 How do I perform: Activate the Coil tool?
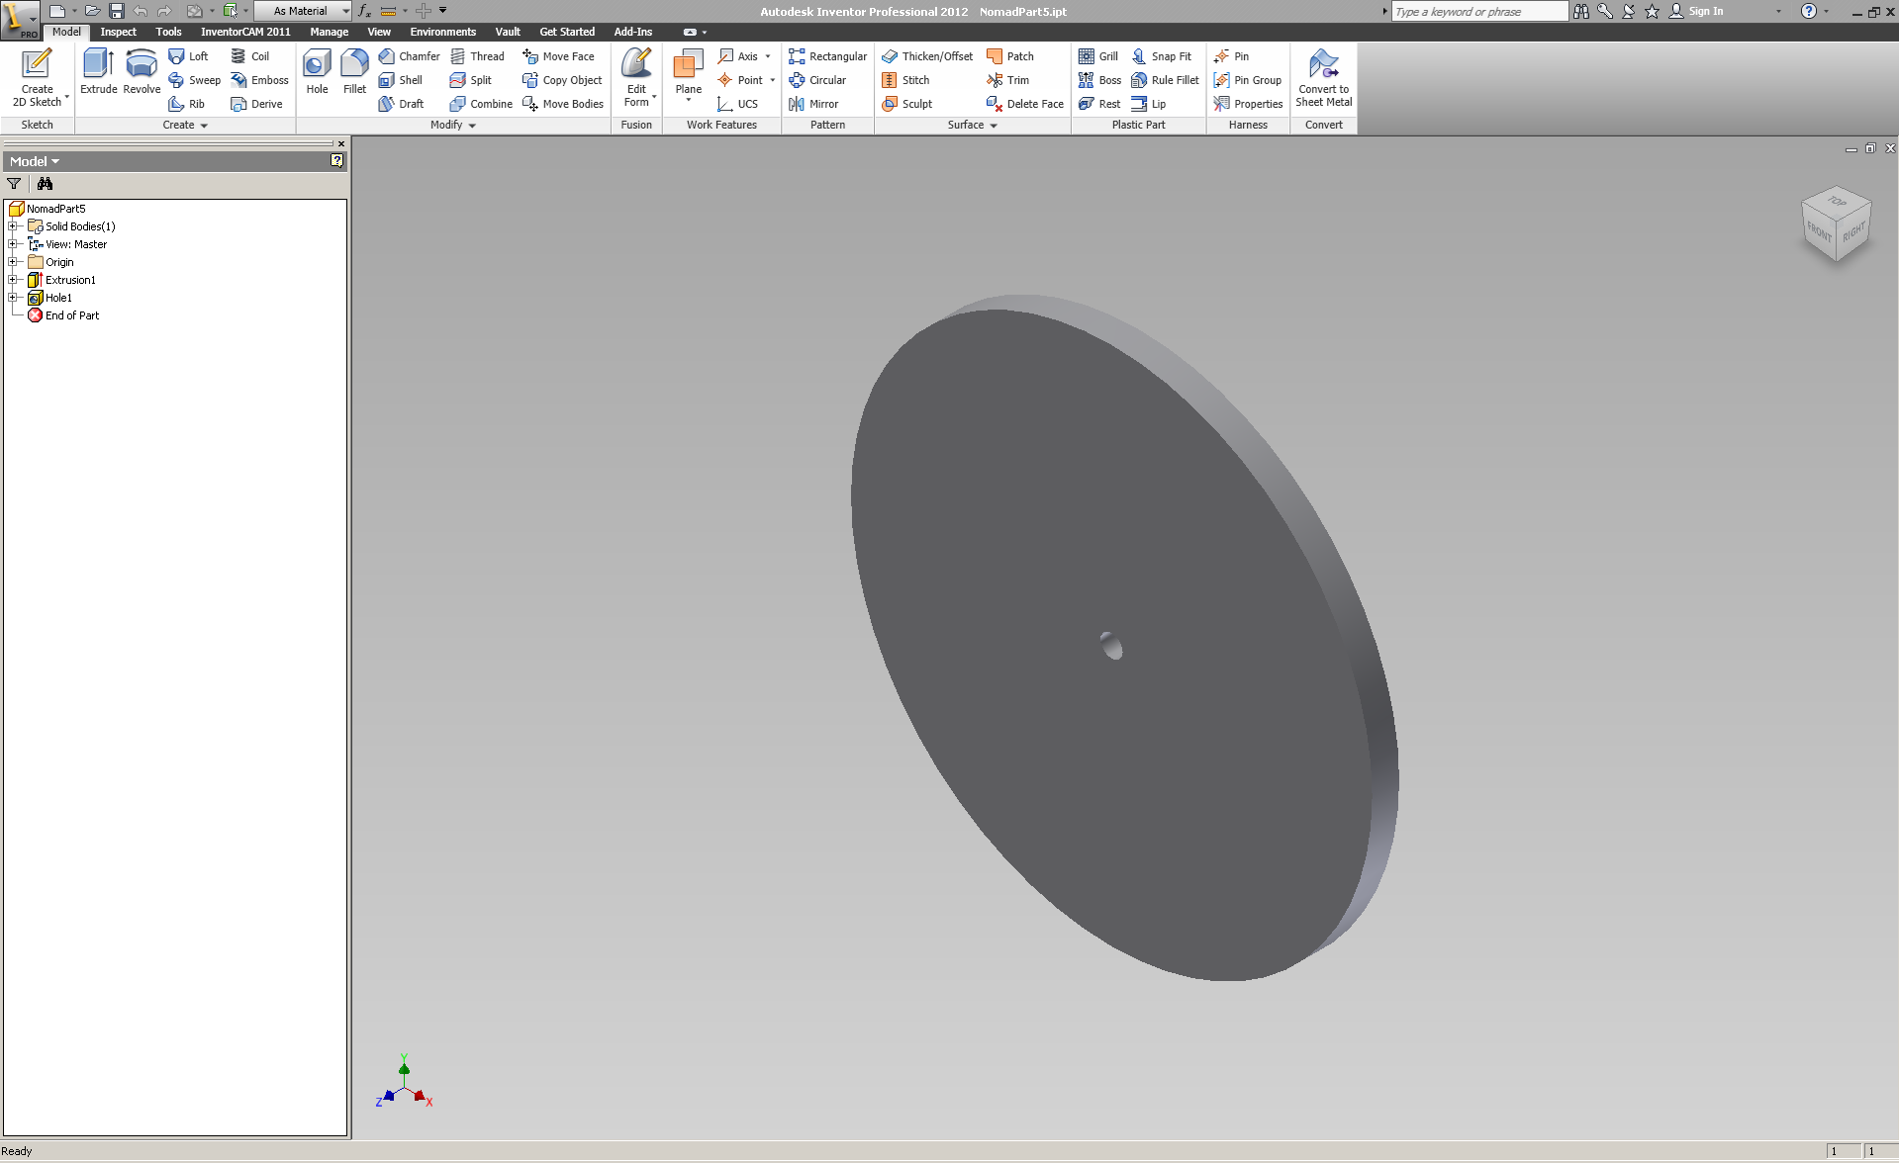(249, 56)
